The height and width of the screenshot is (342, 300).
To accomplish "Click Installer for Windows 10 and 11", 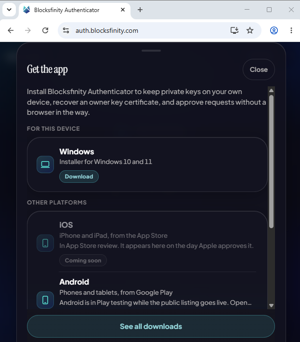I will pos(106,162).
